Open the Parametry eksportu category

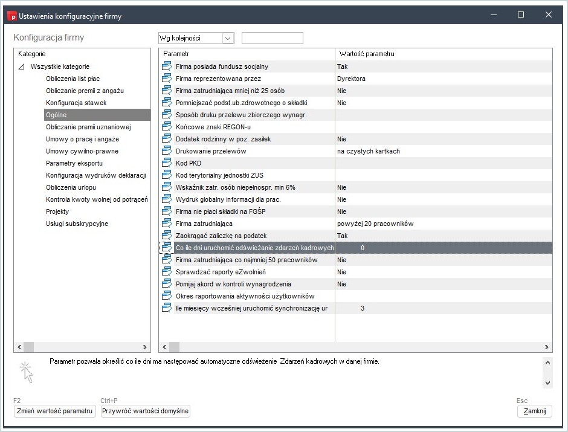[x=74, y=163]
